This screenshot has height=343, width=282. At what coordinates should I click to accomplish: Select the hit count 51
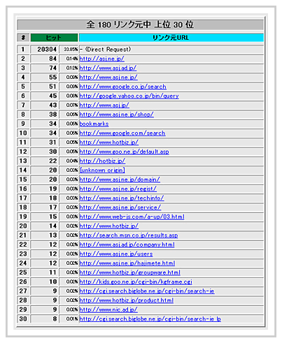click(x=53, y=87)
